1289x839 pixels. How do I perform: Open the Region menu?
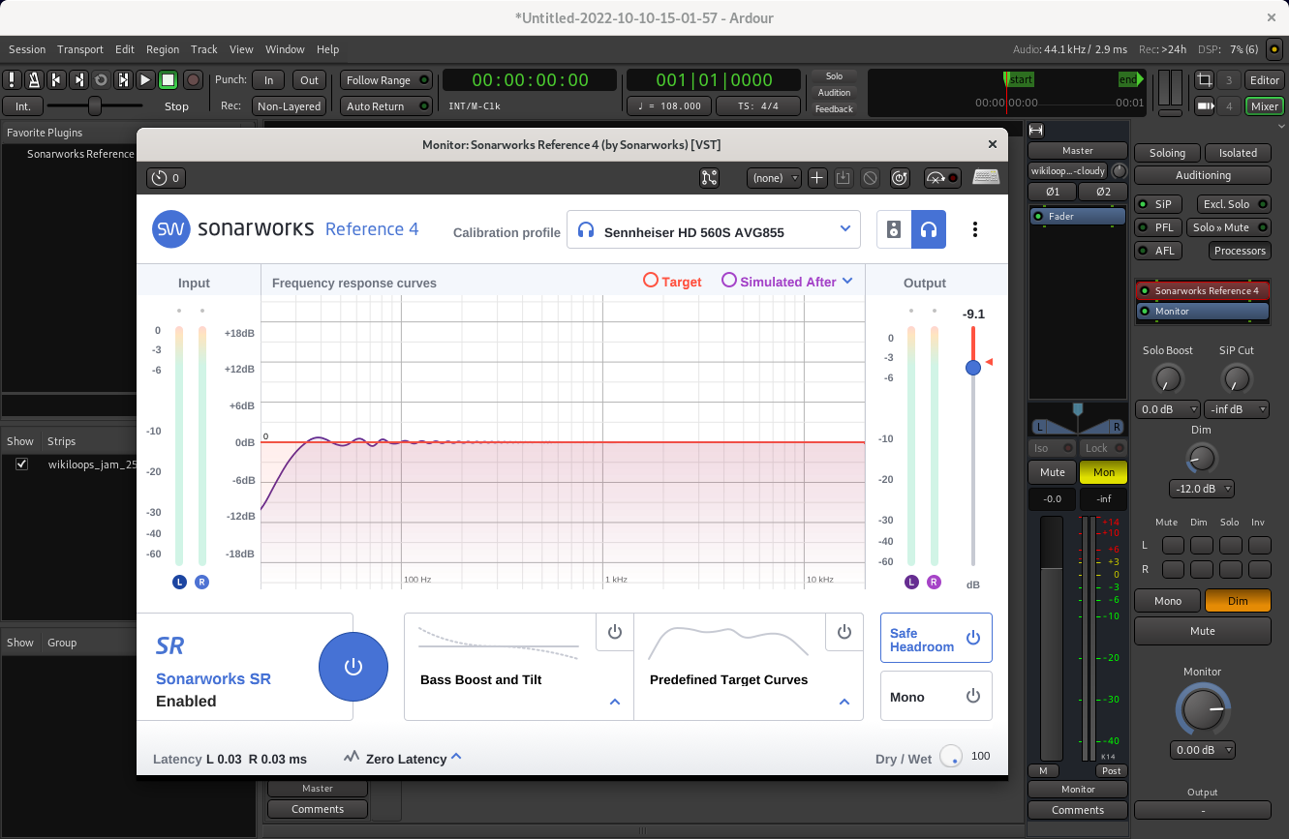pos(163,49)
